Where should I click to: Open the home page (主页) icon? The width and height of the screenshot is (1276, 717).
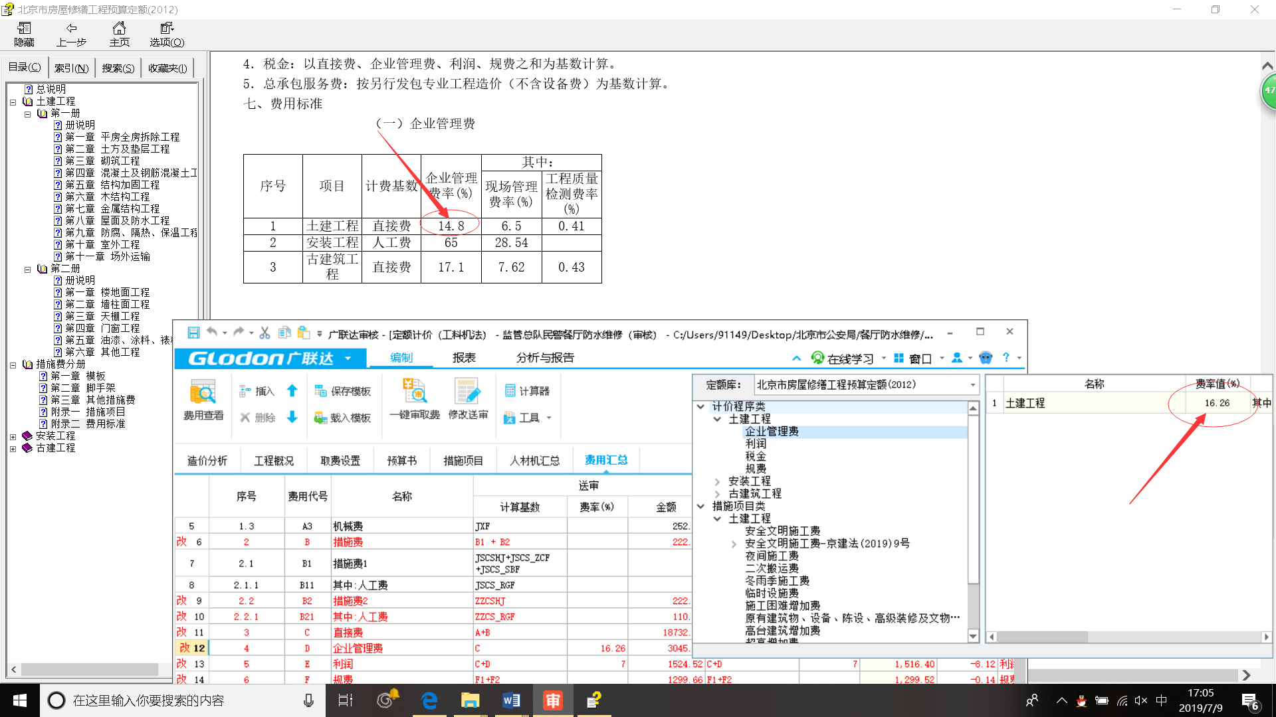(119, 34)
